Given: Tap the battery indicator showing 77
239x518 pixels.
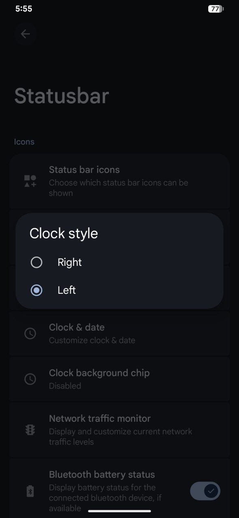Looking at the screenshot, I should point(216,9).
